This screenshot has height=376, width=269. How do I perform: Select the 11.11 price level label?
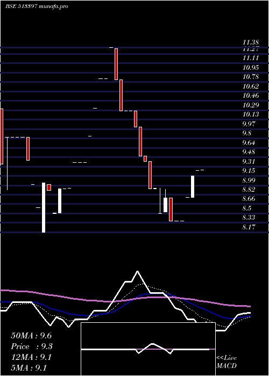pos(251,58)
